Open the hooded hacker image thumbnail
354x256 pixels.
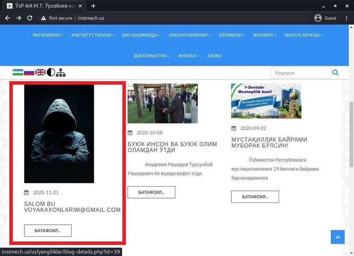click(59, 134)
